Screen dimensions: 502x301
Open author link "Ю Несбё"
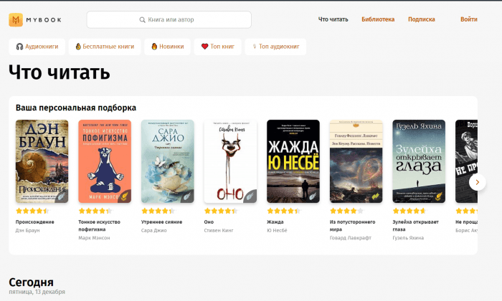[277, 230]
